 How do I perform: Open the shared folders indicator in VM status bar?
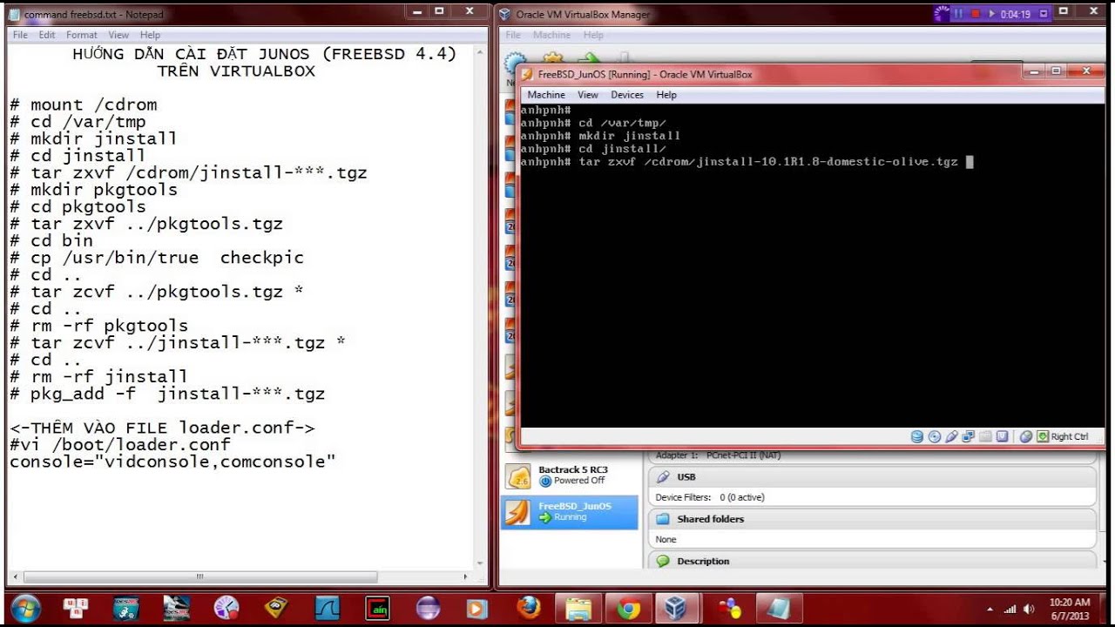click(x=985, y=436)
